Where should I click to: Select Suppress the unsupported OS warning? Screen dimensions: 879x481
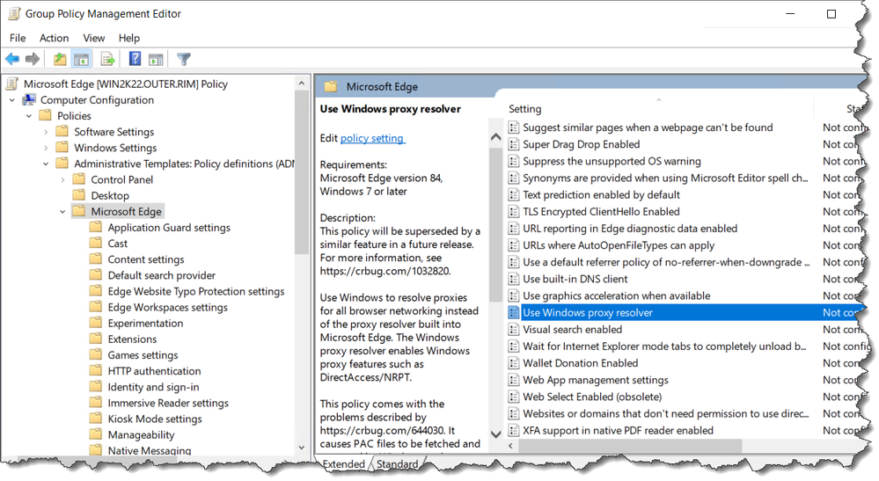click(x=612, y=161)
